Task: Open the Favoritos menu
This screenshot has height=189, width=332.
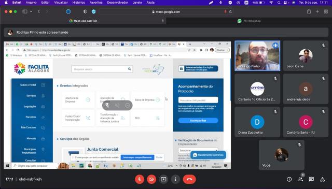Action: (x=96, y=3)
